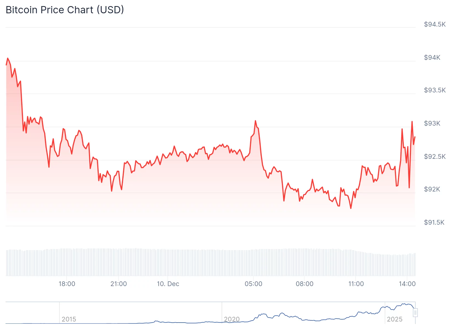Select the 2020 marker in the navigator

coord(232,319)
